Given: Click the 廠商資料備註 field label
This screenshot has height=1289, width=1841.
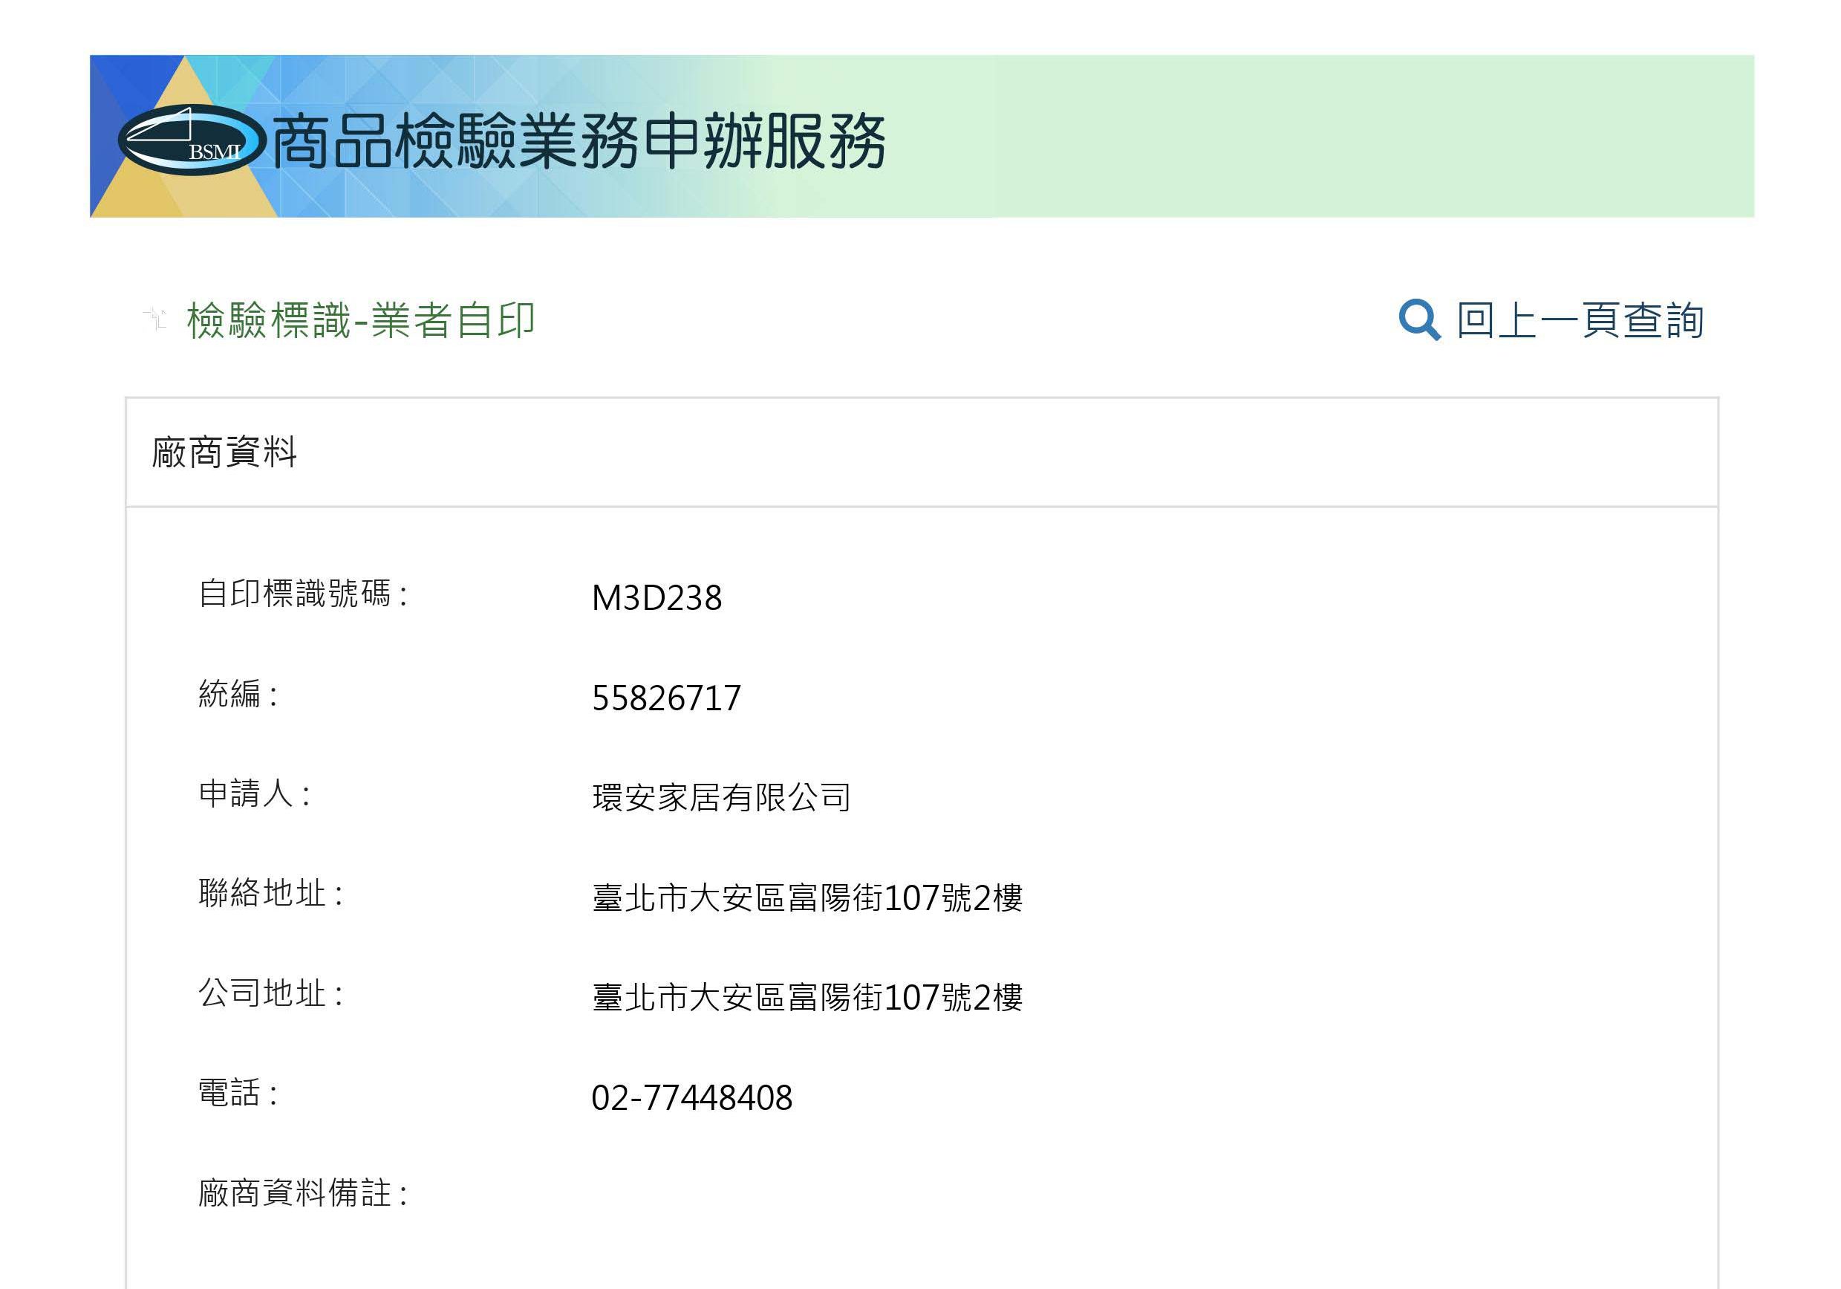Looking at the screenshot, I should [303, 1192].
